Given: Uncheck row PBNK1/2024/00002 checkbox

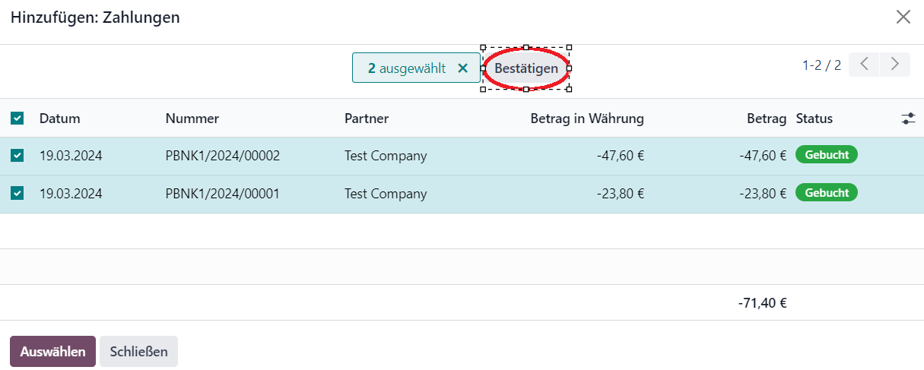Looking at the screenshot, I should (x=17, y=156).
